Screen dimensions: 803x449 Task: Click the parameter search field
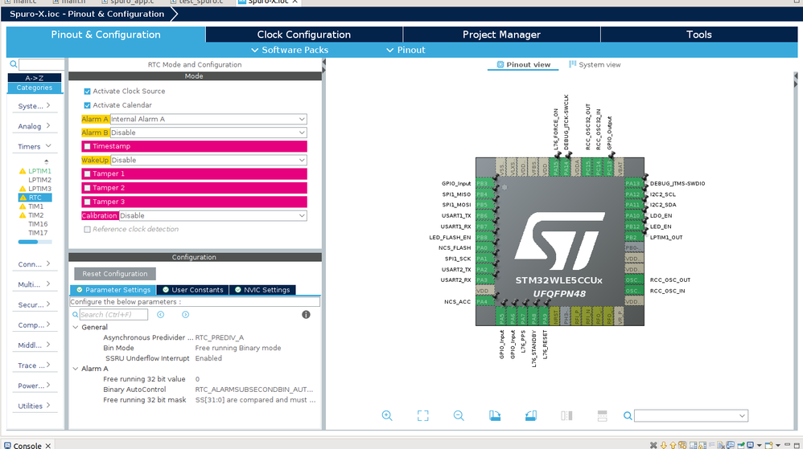(x=113, y=315)
